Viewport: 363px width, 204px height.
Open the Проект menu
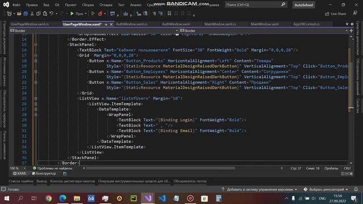[x=70, y=5]
